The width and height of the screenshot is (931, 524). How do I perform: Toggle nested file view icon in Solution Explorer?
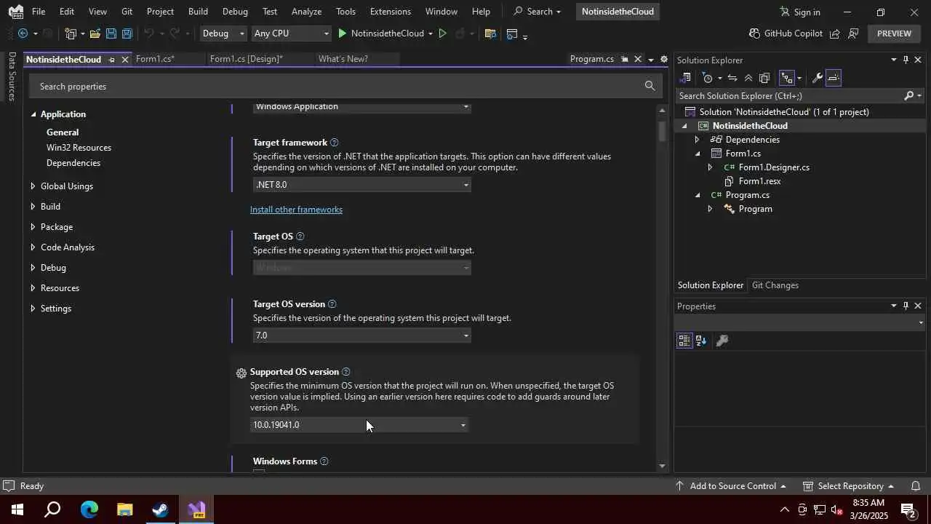pyautogui.click(x=786, y=78)
